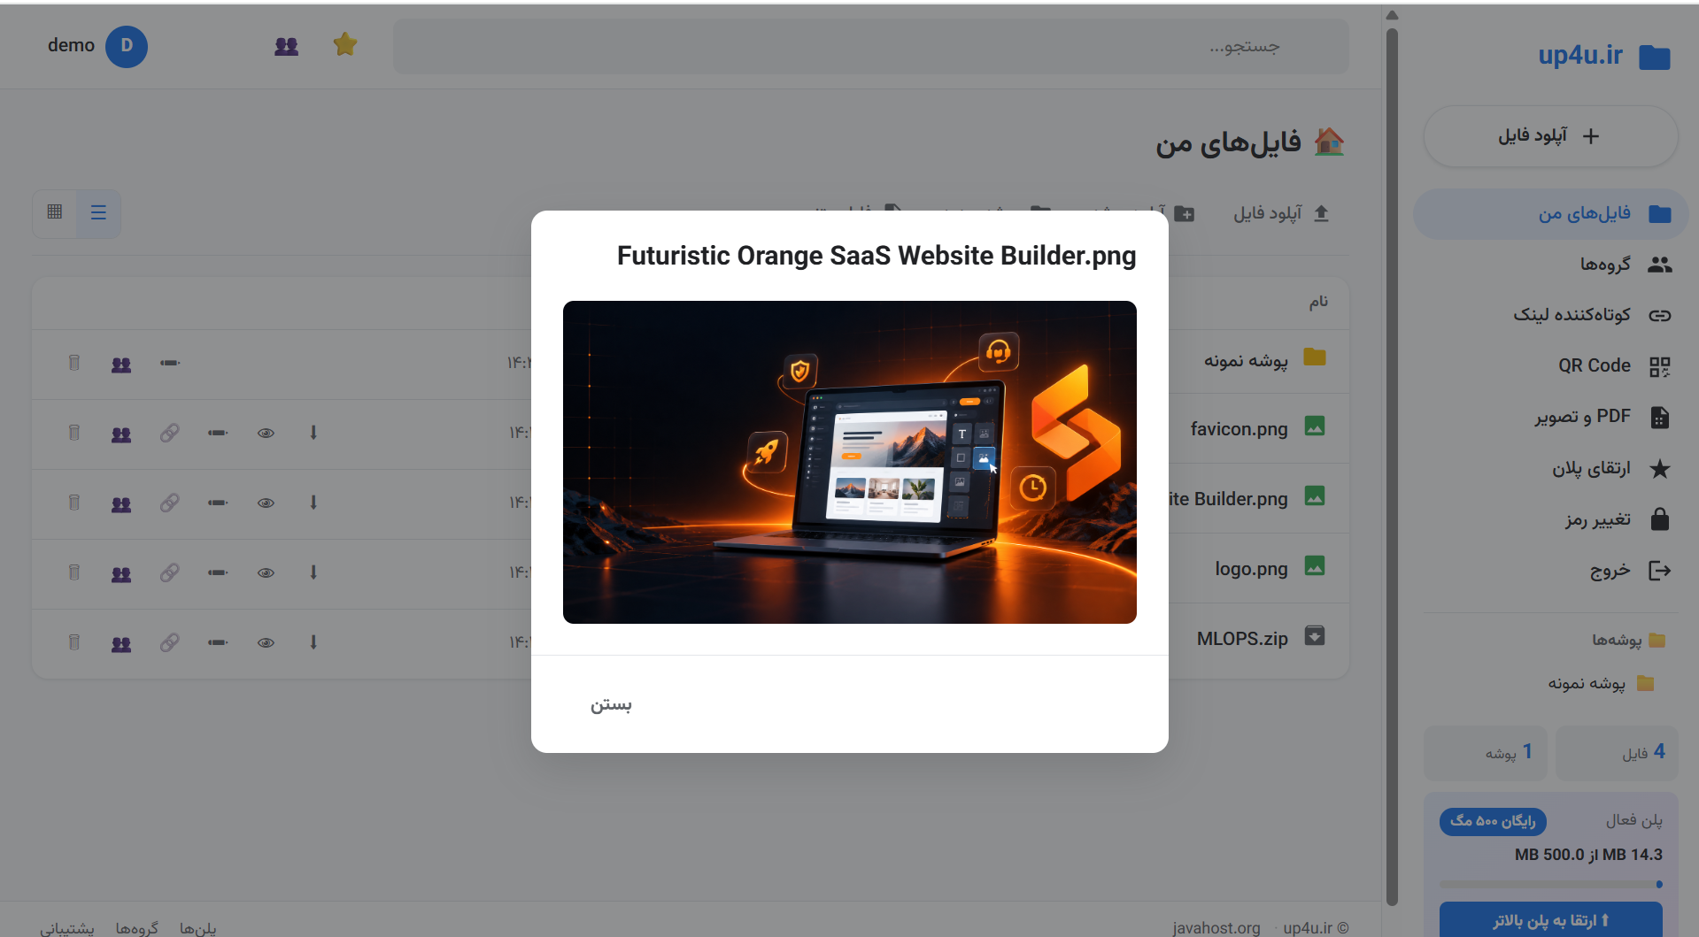1699x937 pixels.
Task: Open the groups people icon in header
Action: click(286, 46)
